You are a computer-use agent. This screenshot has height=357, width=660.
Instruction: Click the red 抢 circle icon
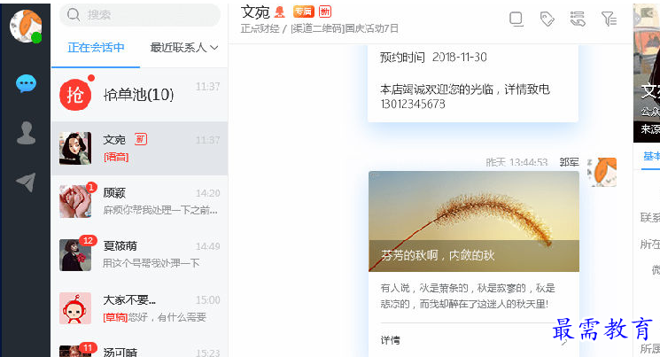click(75, 95)
